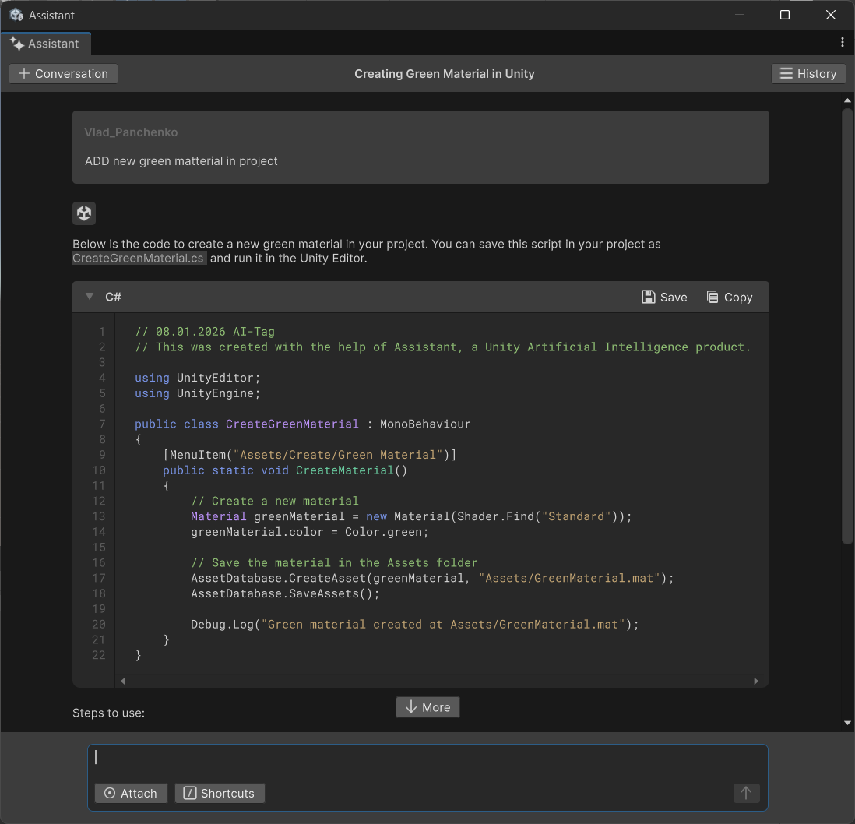
Task: Click the C# language label
Action: [114, 298]
